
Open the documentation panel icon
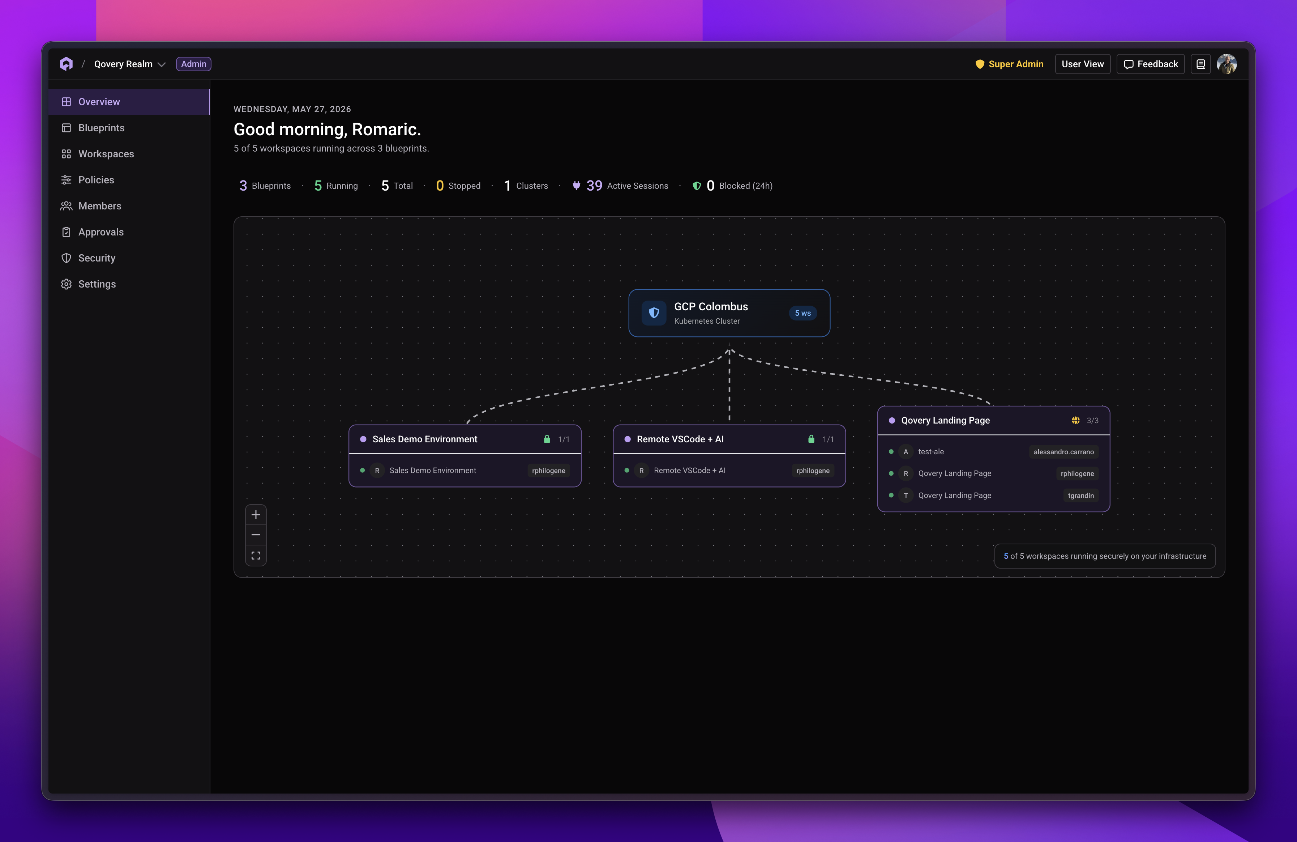click(x=1200, y=64)
